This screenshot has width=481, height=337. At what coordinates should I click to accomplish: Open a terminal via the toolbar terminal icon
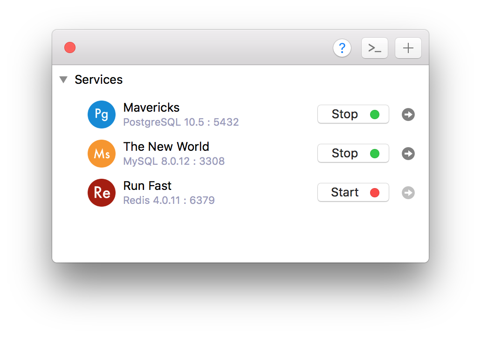click(x=374, y=47)
